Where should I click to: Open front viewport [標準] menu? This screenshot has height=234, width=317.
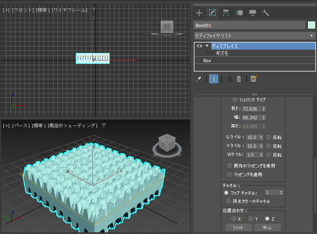[x=43, y=10]
